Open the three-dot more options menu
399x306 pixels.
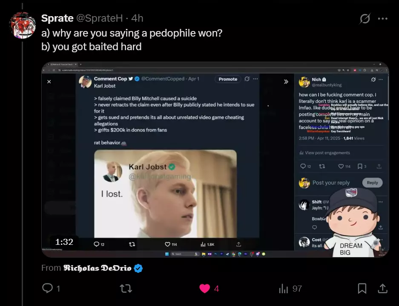click(x=382, y=19)
